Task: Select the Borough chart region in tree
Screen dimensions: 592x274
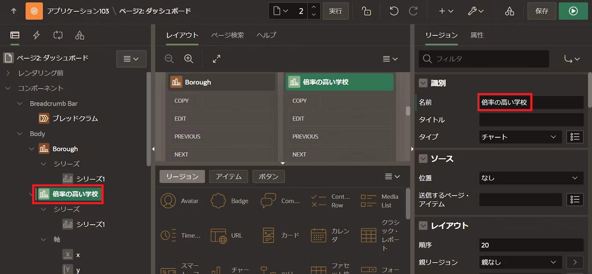Action: 65,149
